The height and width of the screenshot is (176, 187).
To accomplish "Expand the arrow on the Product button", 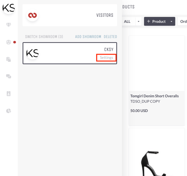I will (x=172, y=22).
